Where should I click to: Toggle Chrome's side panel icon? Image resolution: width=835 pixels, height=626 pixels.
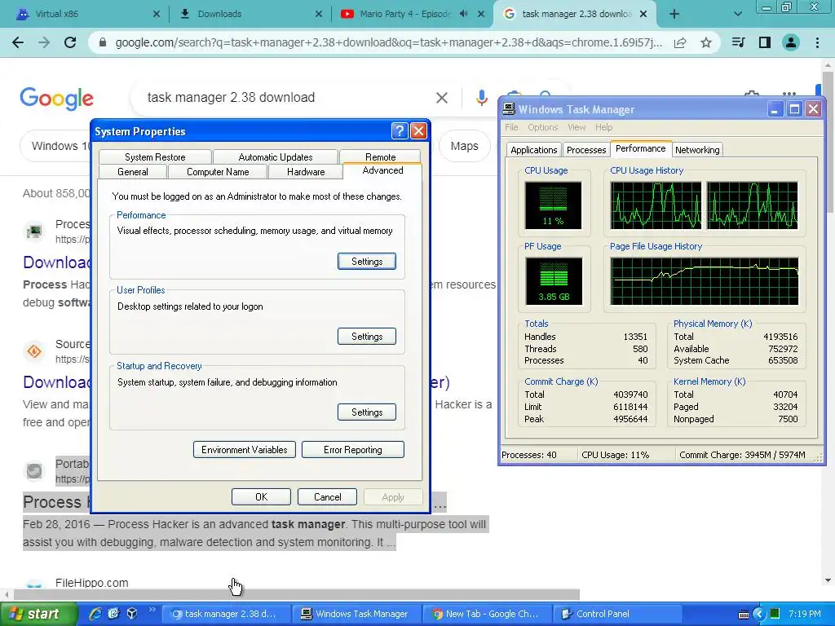tap(765, 42)
